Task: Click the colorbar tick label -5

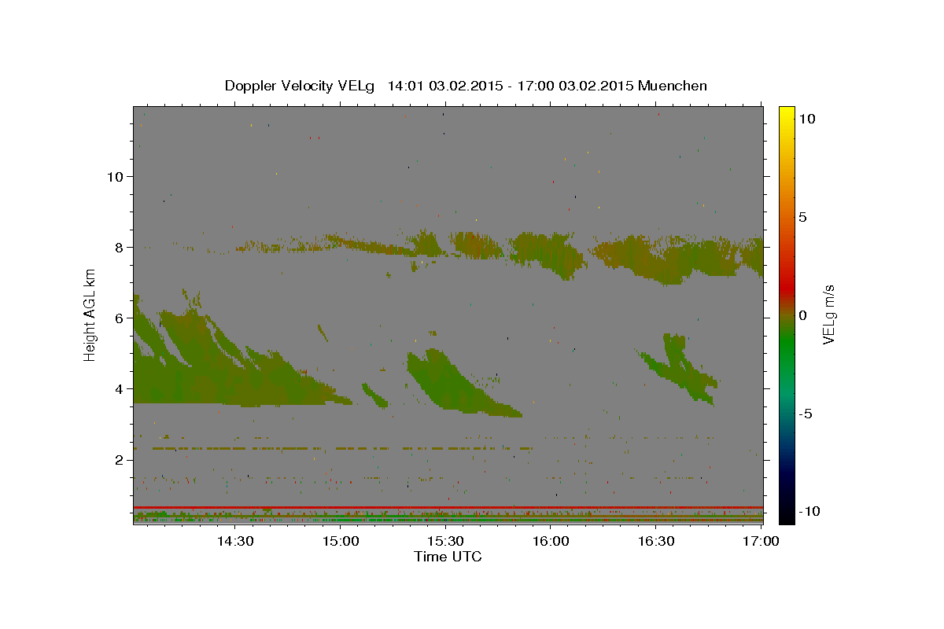Action: [806, 414]
